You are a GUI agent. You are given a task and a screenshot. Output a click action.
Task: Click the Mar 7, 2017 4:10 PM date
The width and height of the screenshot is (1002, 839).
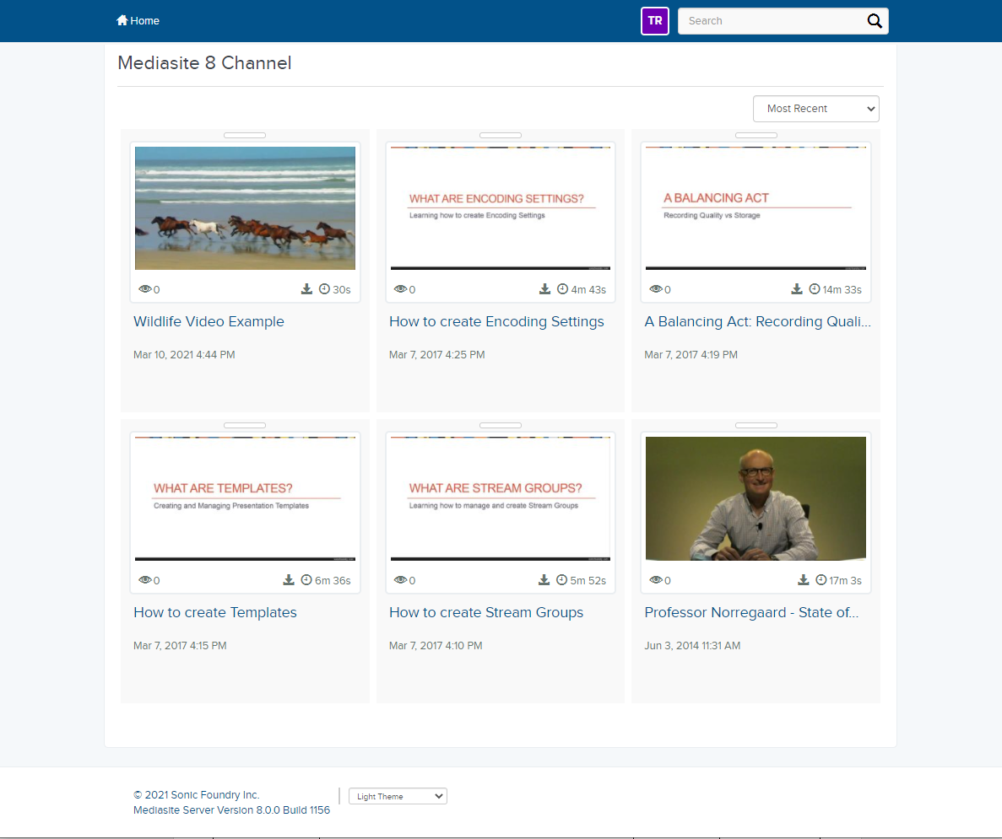[436, 646]
